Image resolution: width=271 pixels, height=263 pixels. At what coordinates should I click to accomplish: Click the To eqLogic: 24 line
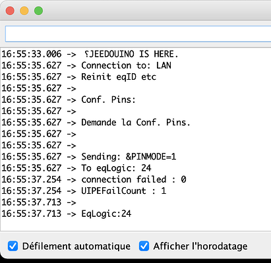pyautogui.click(x=76, y=168)
